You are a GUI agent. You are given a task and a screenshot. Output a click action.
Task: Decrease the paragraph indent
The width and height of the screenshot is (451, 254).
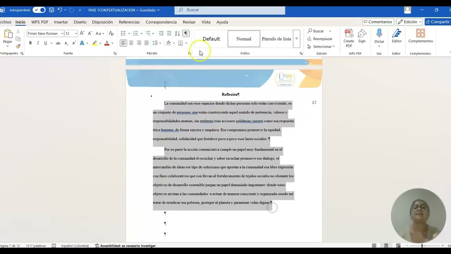(x=161, y=33)
